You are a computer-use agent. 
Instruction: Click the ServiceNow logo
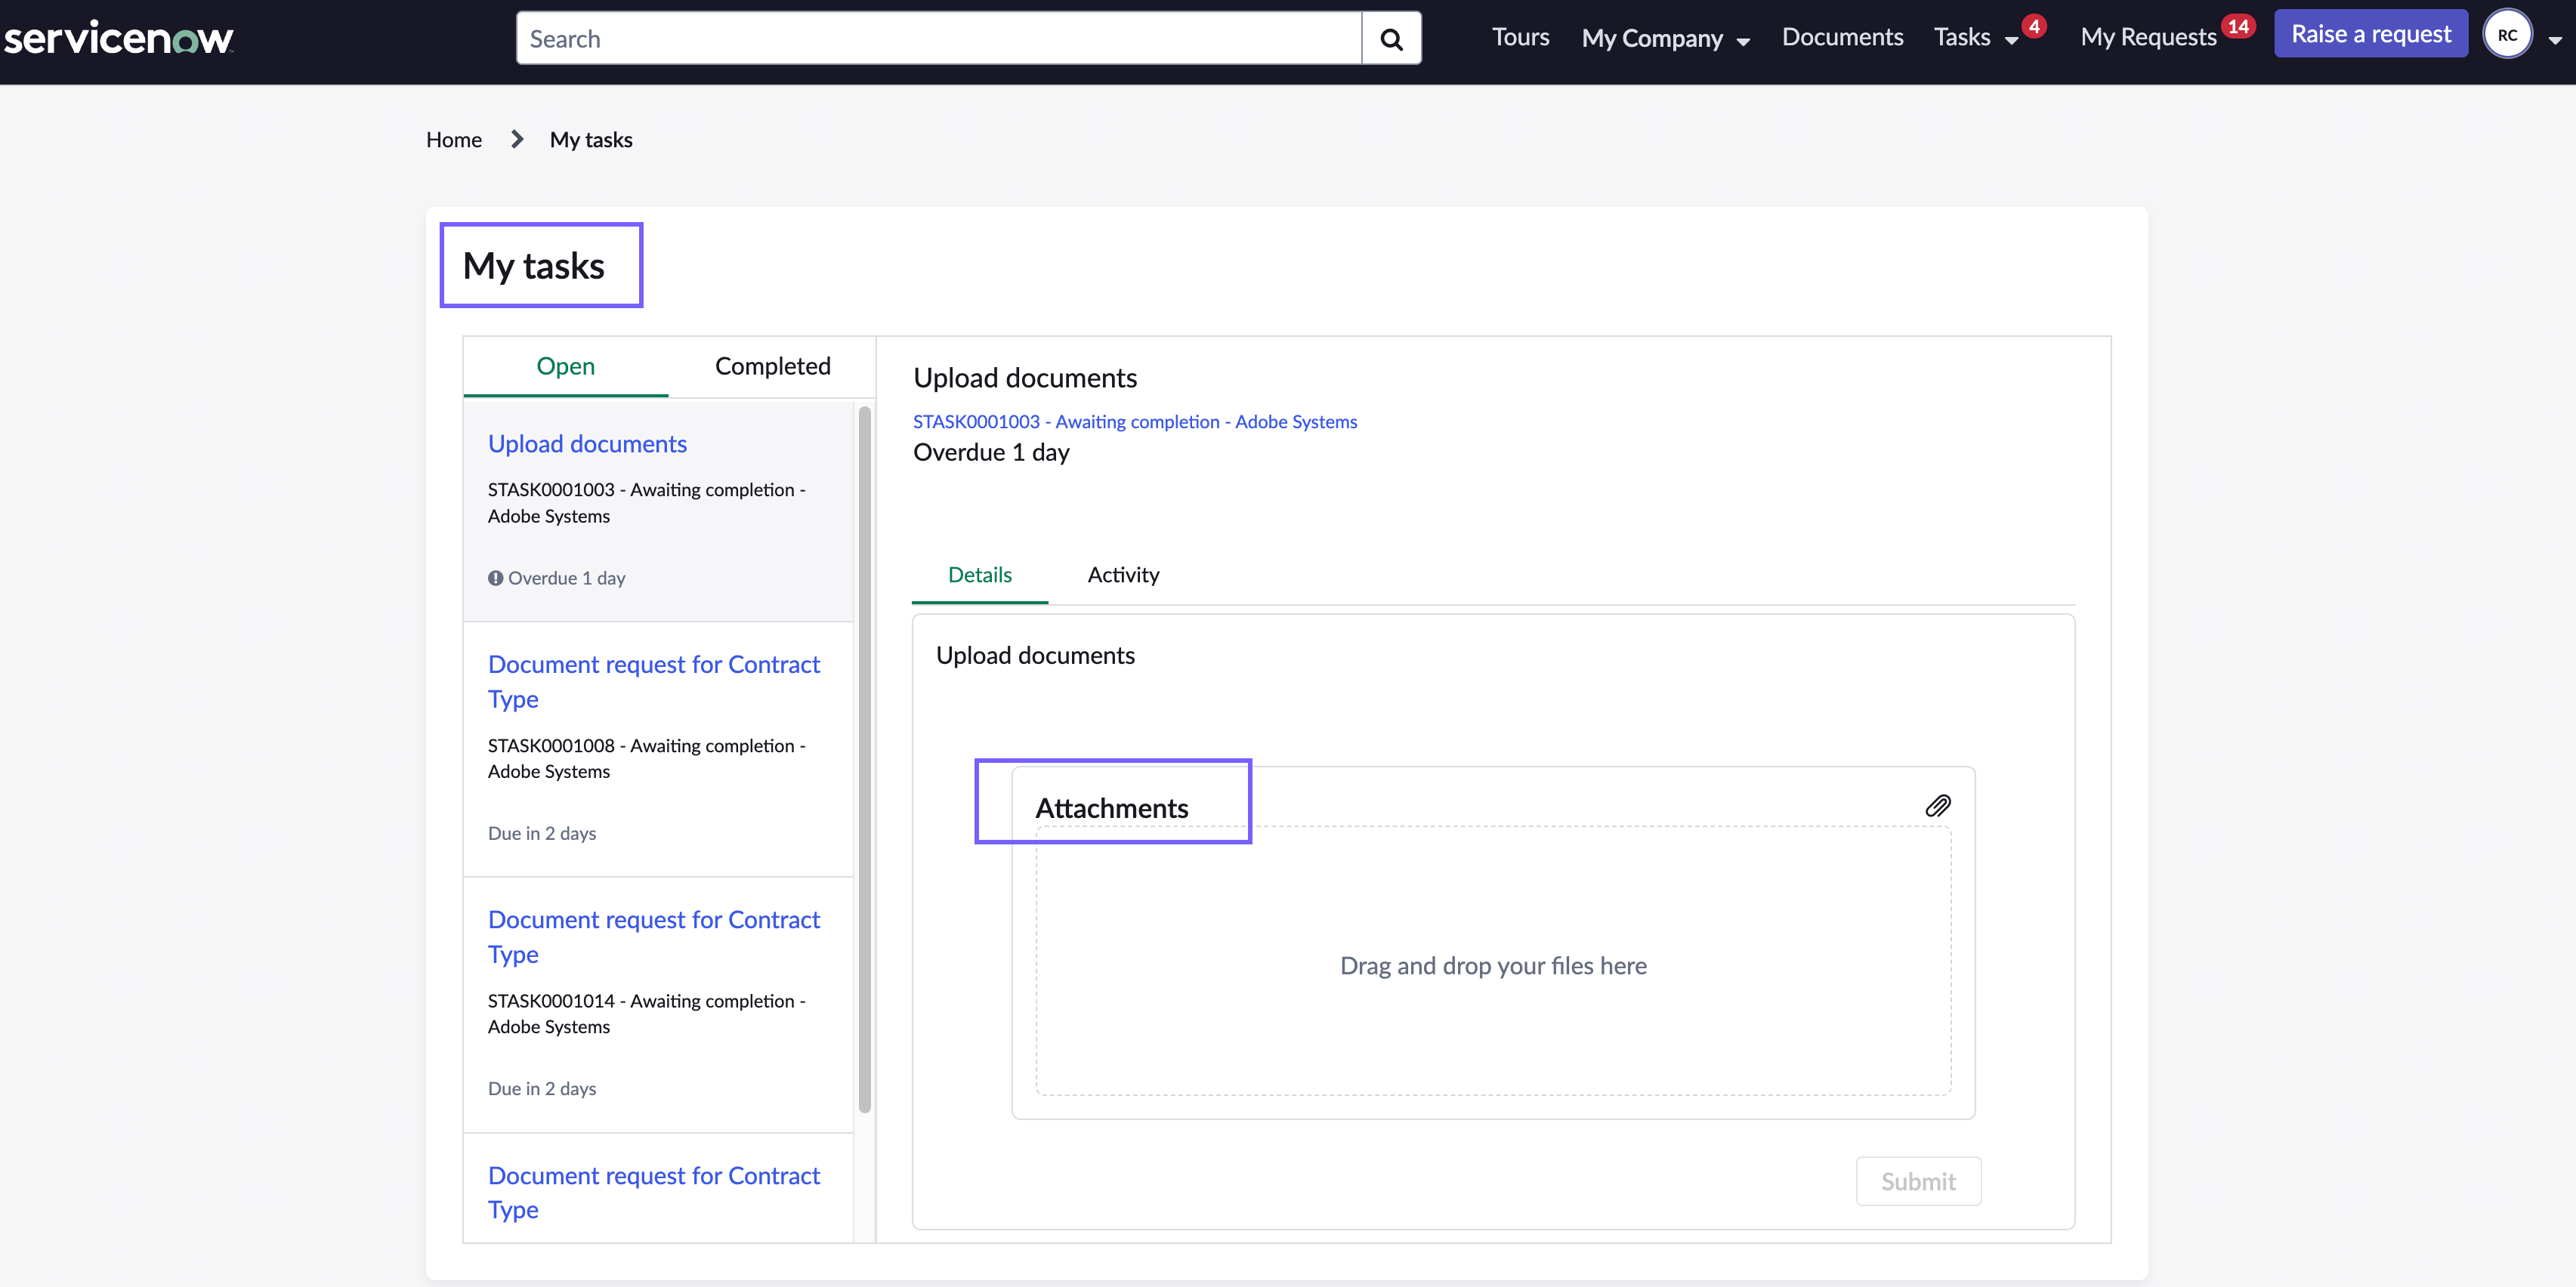119,39
